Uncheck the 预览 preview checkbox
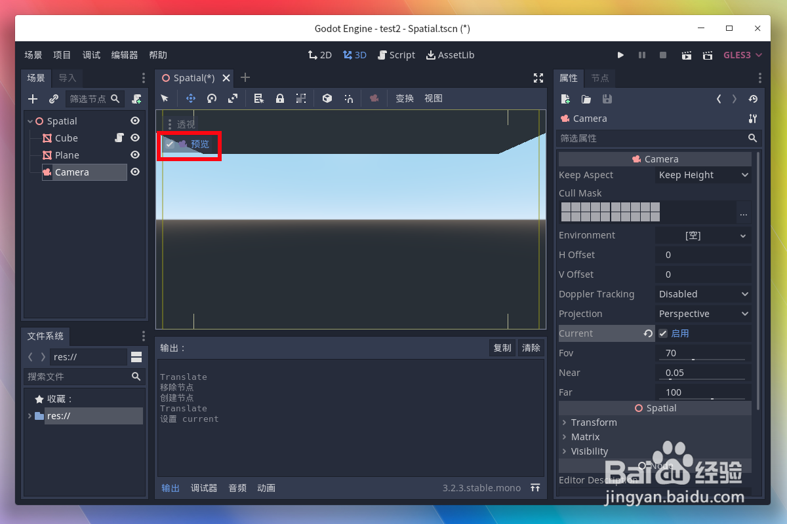Viewport: 787px width, 524px height. (170, 144)
